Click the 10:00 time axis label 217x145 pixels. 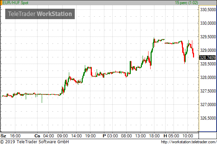(x=188, y=136)
